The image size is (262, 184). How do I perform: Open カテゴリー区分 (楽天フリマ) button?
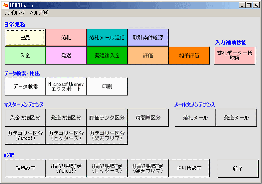click(107, 136)
